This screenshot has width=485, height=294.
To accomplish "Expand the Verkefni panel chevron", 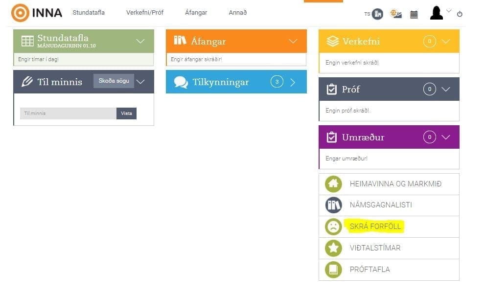I will (445, 41).
